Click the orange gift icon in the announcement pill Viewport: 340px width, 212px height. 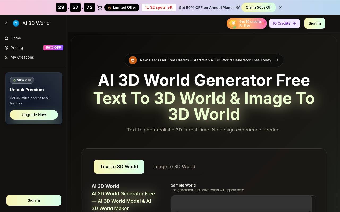click(x=133, y=60)
